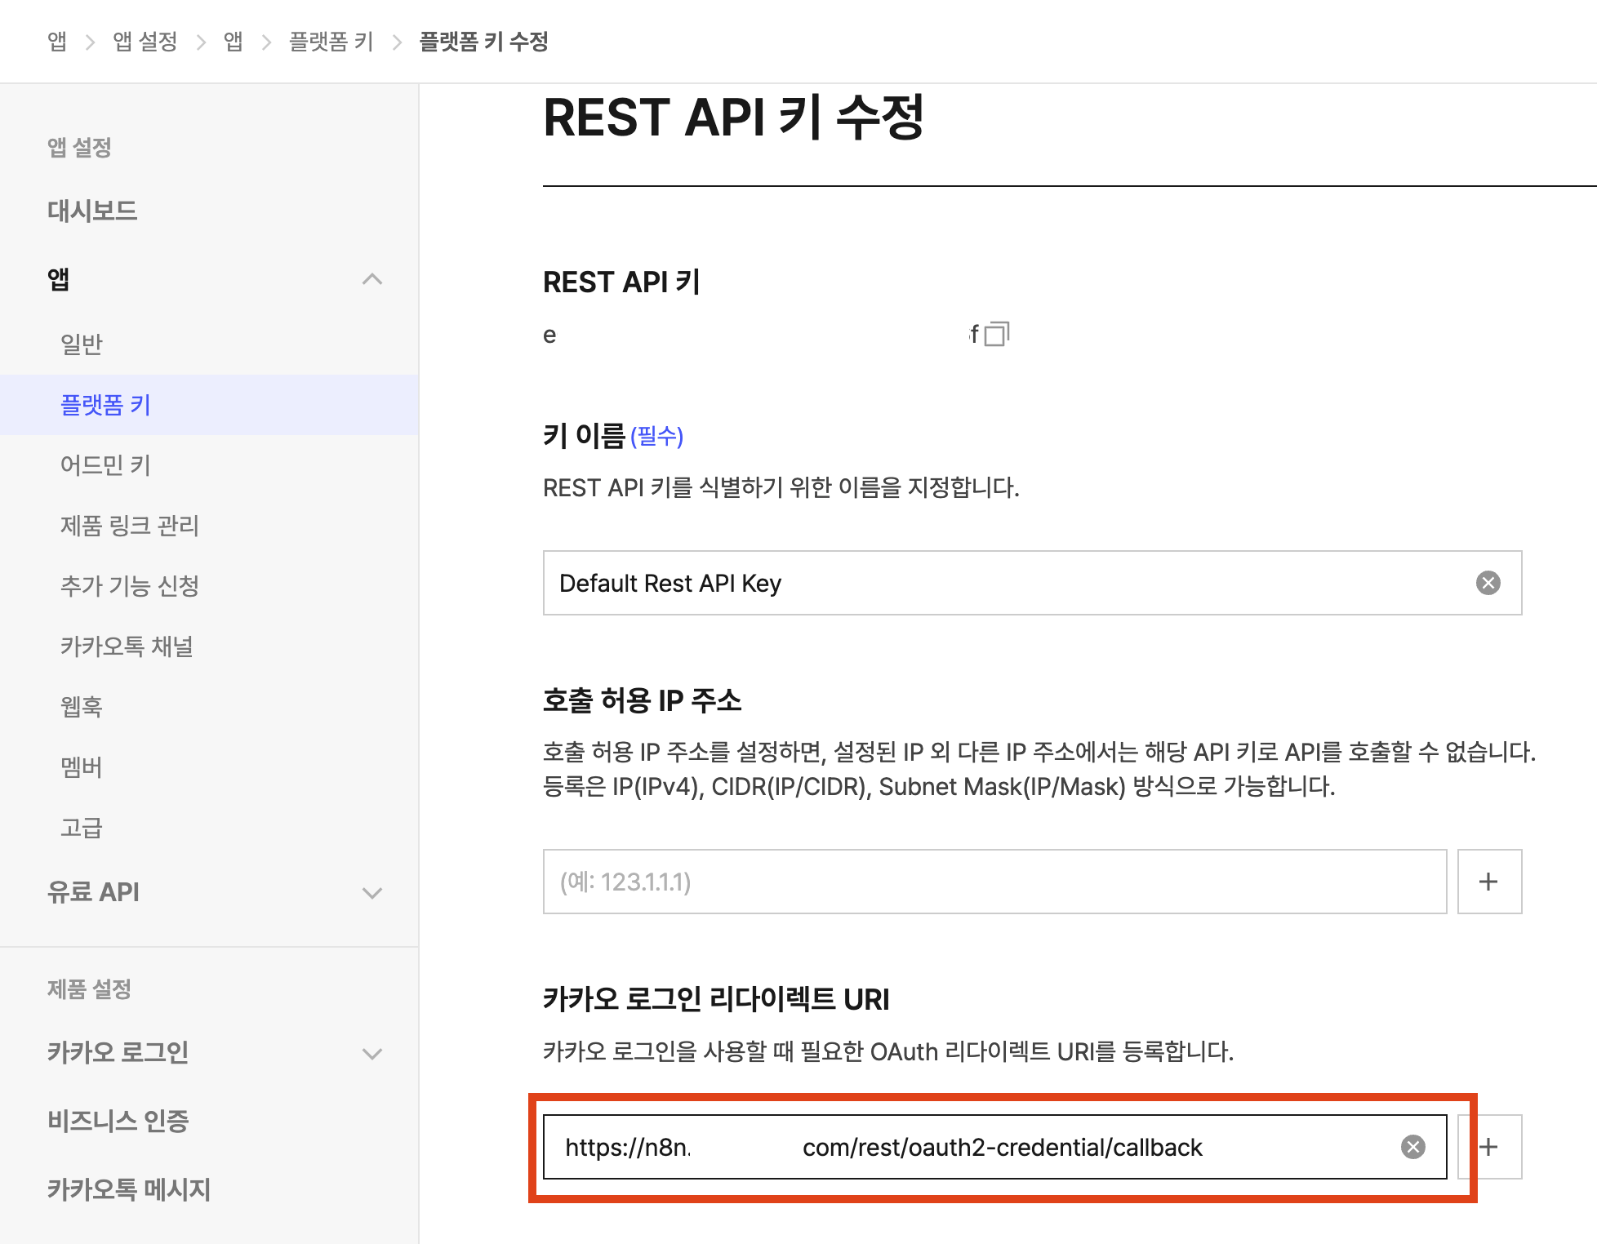The height and width of the screenshot is (1244, 1597).
Task: Add allowed IP address with plus button
Action: click(x=1488, y=882)
